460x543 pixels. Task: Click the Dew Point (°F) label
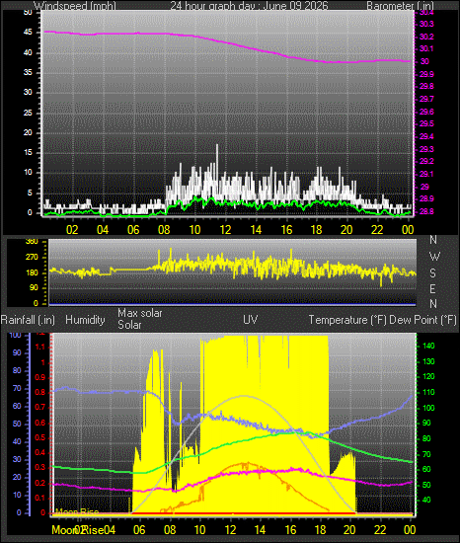coord(422,320)
